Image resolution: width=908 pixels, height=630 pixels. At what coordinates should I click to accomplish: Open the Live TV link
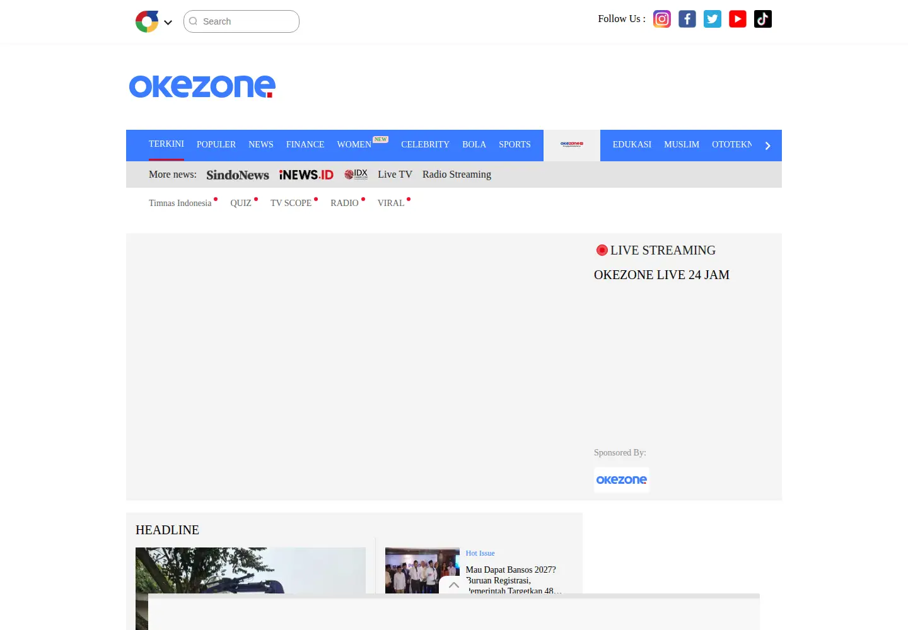tap(395, 175)
